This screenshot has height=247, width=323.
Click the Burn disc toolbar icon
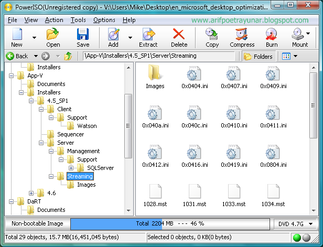(271, 34)
